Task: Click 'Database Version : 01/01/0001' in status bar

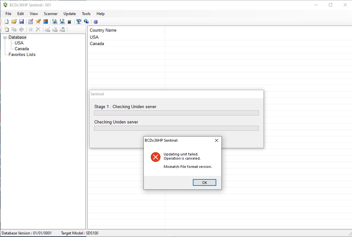Action: point(27,233)
